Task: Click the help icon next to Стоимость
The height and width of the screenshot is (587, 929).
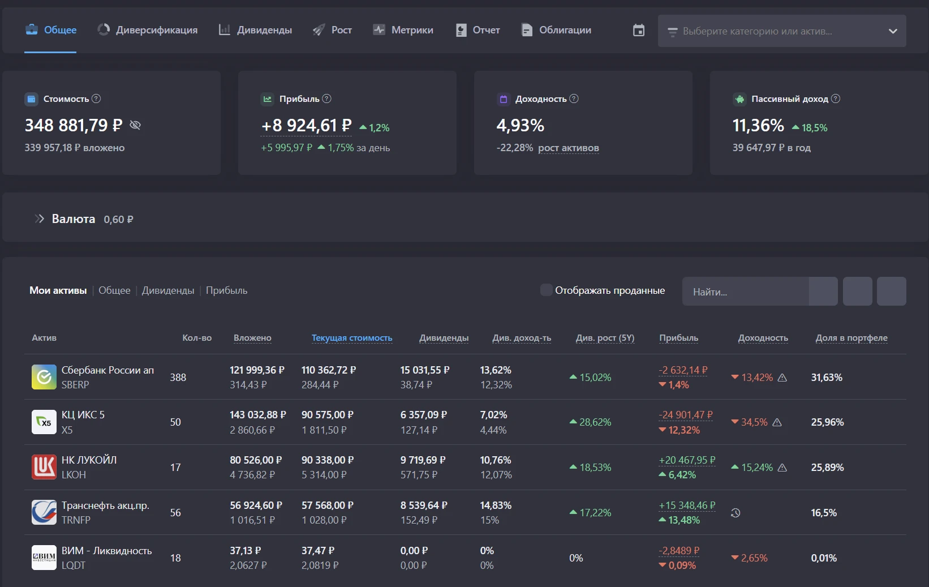Action: (96, 98)
